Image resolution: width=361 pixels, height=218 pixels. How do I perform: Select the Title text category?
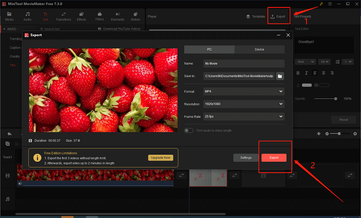(13, 65)
